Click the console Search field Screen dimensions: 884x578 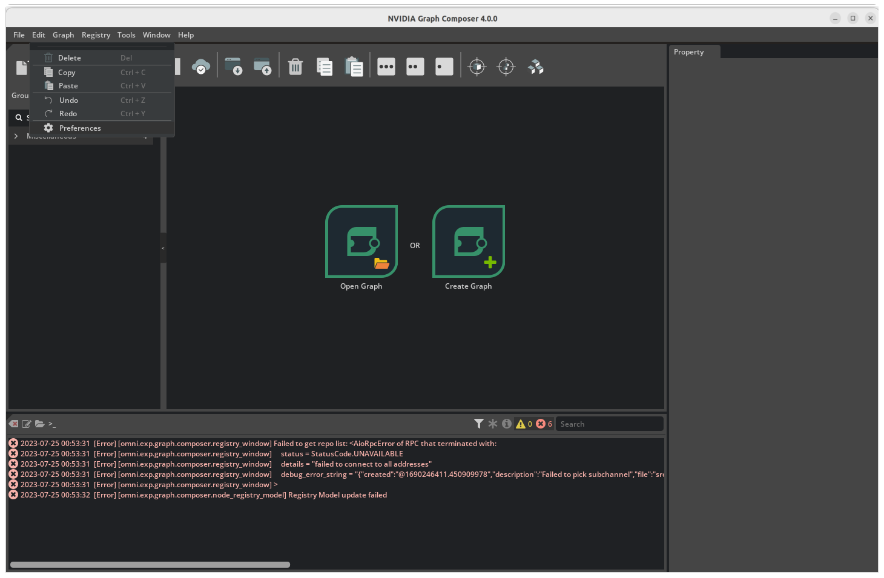(609, 424)
